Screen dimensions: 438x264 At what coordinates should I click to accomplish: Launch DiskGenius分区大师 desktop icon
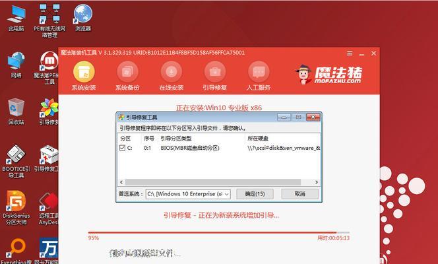click(x=16, y=208)
